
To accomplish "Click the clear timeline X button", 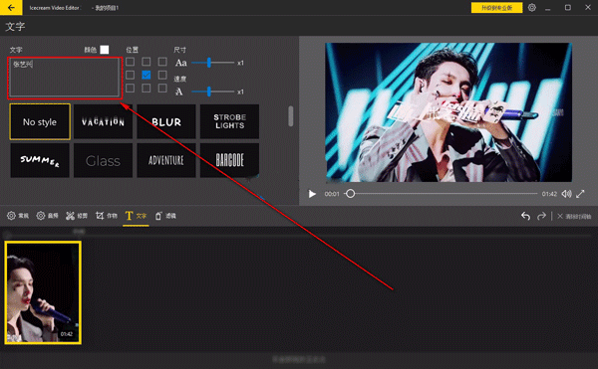I will click(x=574, y=216).
